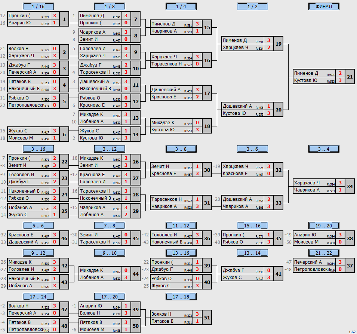Viewport: 357px width, 334px height.
Task: Select the match number 34 box
Action: [350, 186]
